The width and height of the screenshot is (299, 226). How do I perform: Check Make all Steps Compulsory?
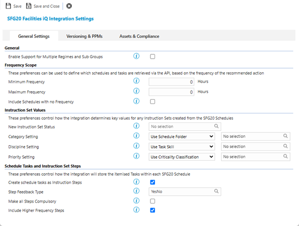pyautogui.click(x=153, y=201)
